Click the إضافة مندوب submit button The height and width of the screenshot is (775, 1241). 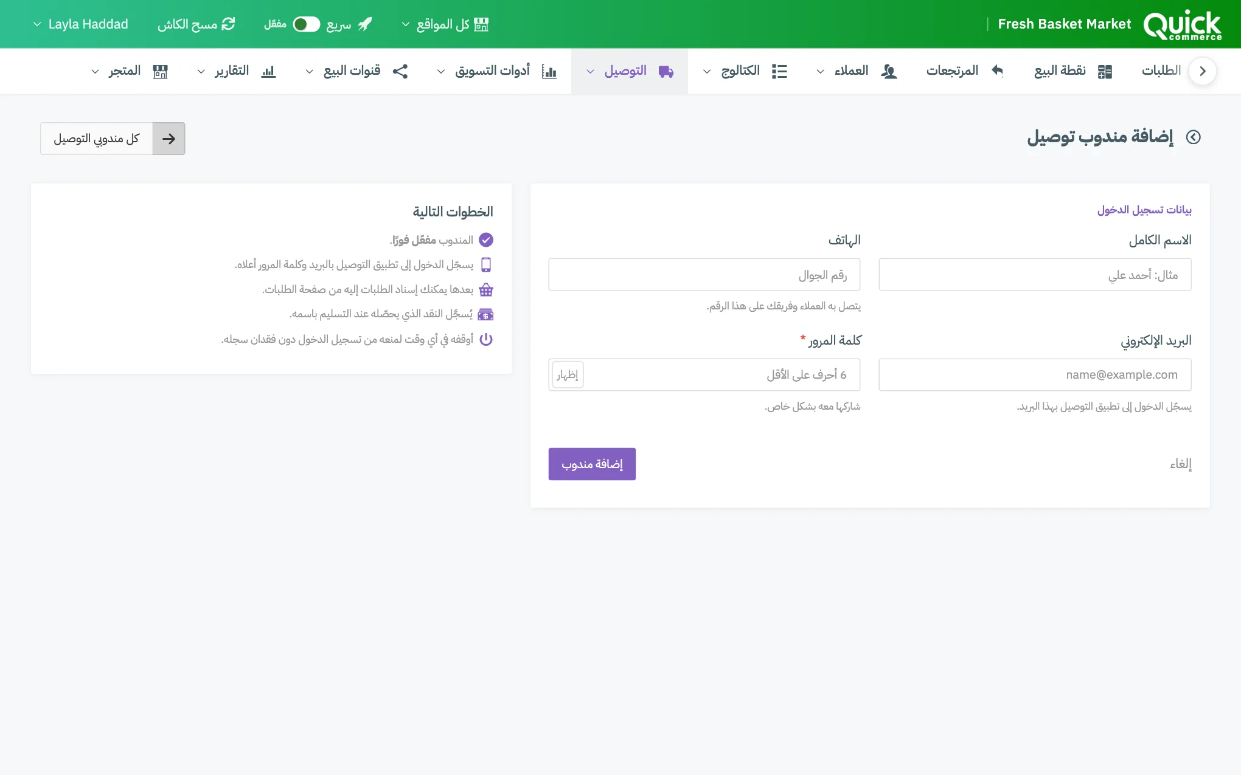[x=592, y=464]
